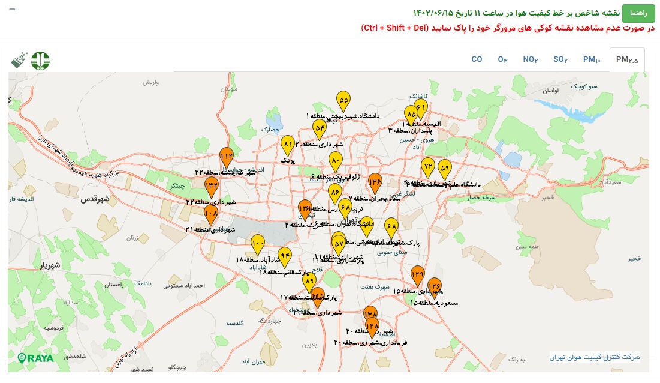Click the لواسان place label on map
The height and width of the screenshot is (383, 660).
pos(550,91)
